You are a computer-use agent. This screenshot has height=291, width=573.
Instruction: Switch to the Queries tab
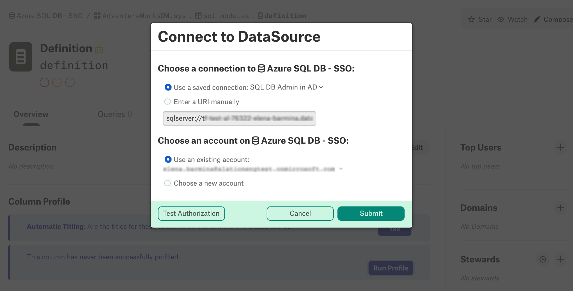(115, 114)
